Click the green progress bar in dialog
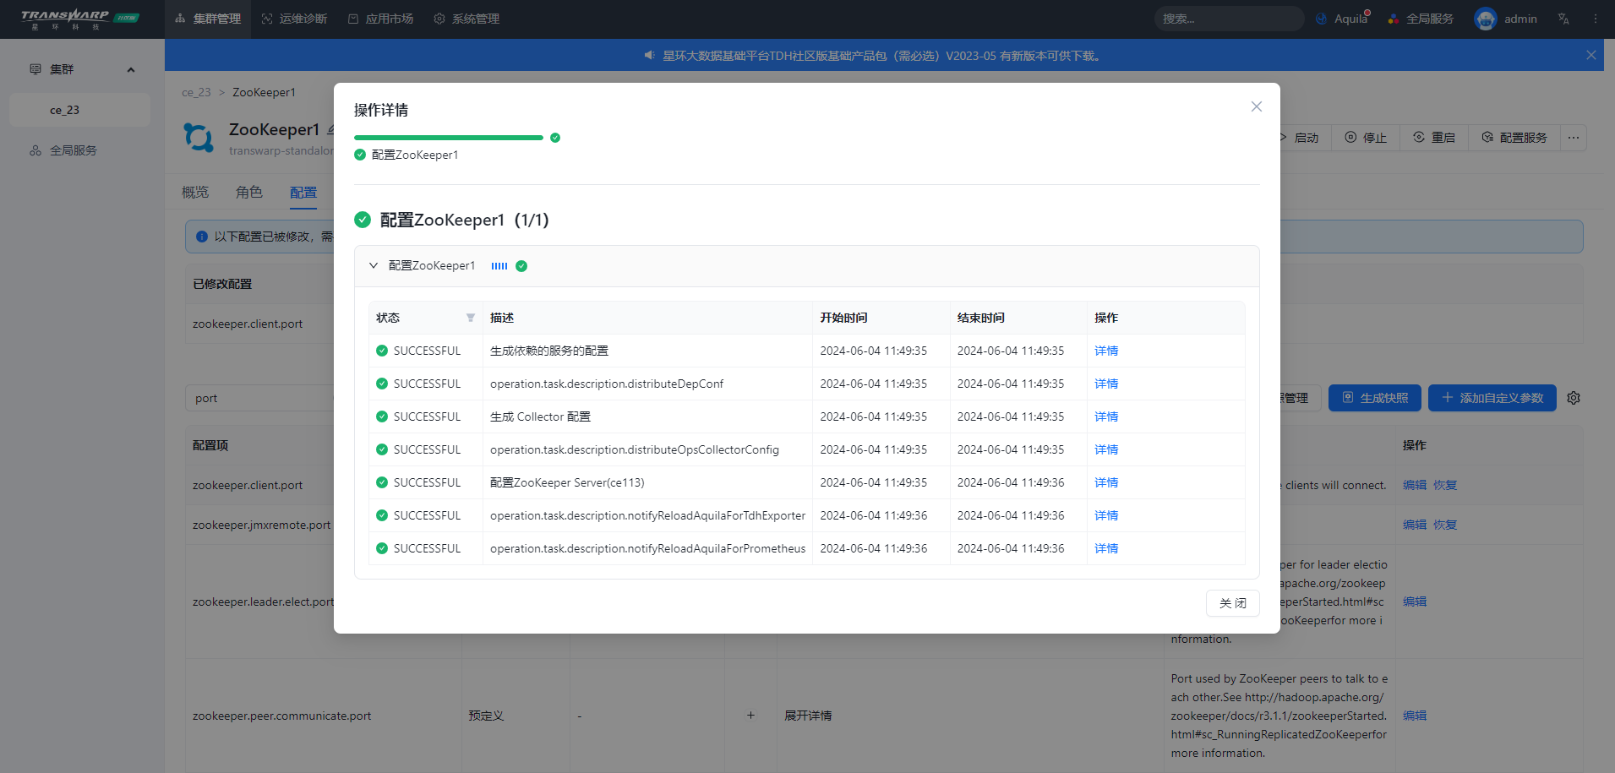The height and width of the screenshot is (773, 1615). pos(448,138)
